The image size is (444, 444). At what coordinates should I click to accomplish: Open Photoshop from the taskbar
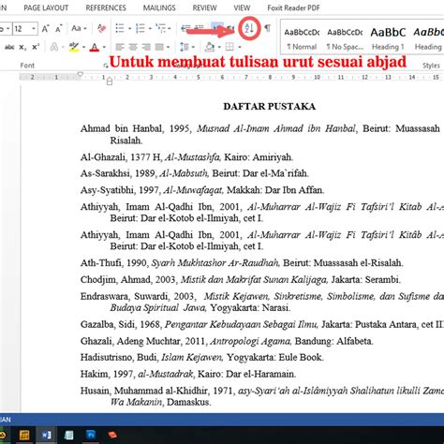pos(91,435)
